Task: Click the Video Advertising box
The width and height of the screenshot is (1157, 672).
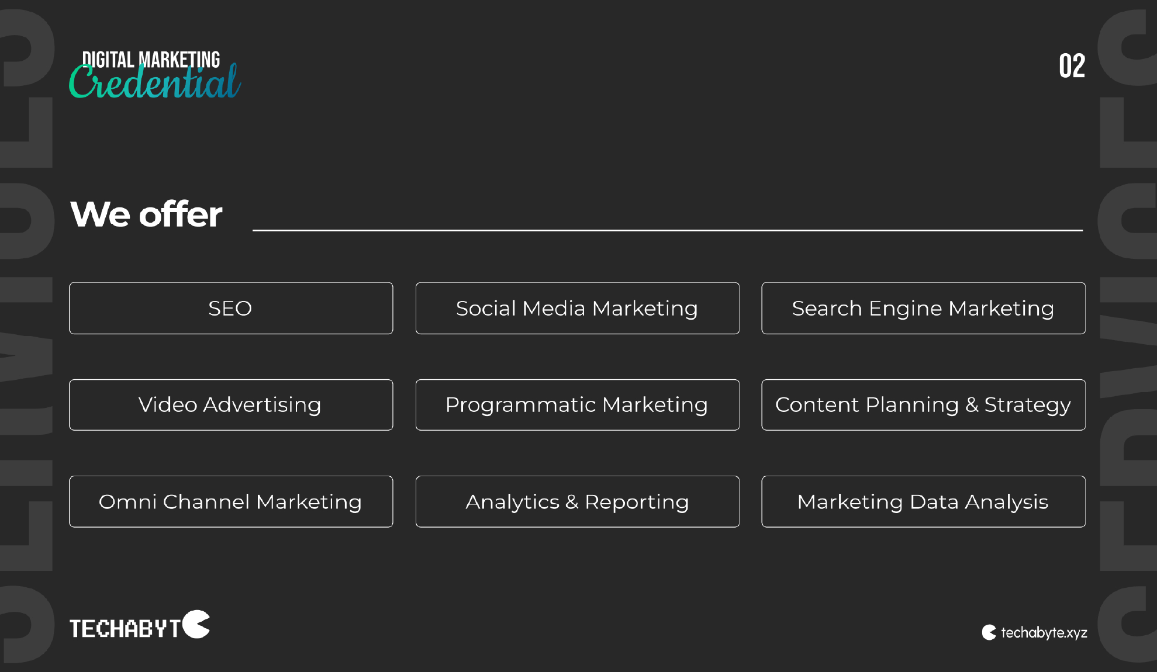Action: coord(231,405)
